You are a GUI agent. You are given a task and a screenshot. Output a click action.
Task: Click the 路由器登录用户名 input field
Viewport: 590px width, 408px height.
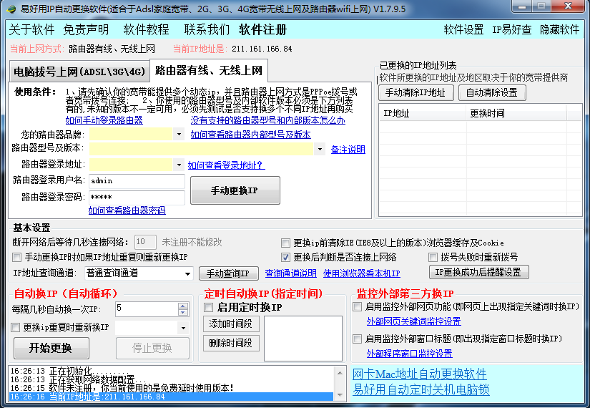(137, 181)
